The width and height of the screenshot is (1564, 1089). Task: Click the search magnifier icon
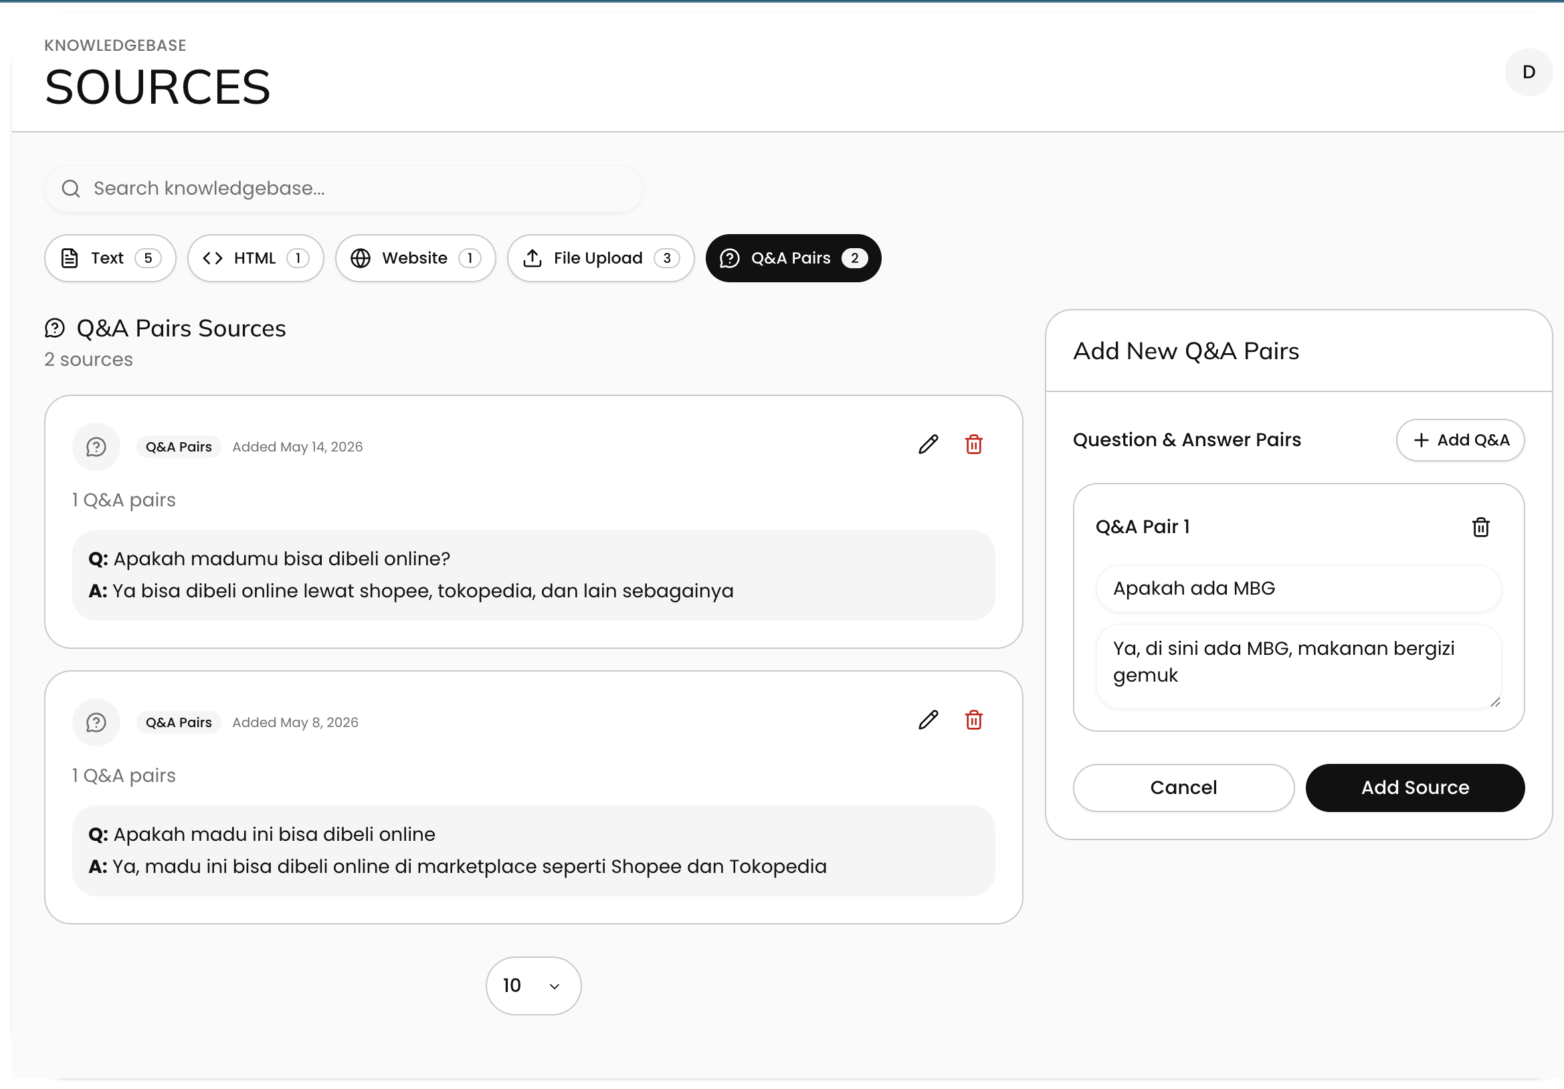click(x=71, y=189)
